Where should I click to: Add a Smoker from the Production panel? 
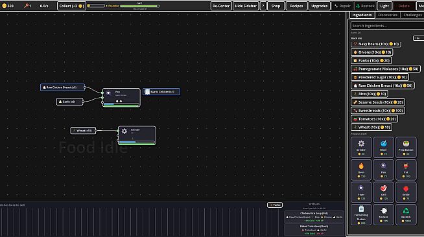383,214
